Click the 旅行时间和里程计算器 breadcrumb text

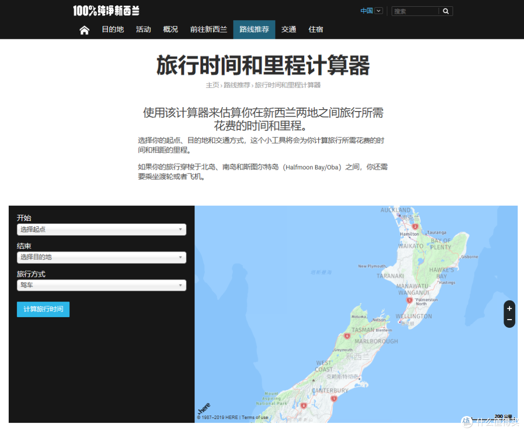coord(288,85)
